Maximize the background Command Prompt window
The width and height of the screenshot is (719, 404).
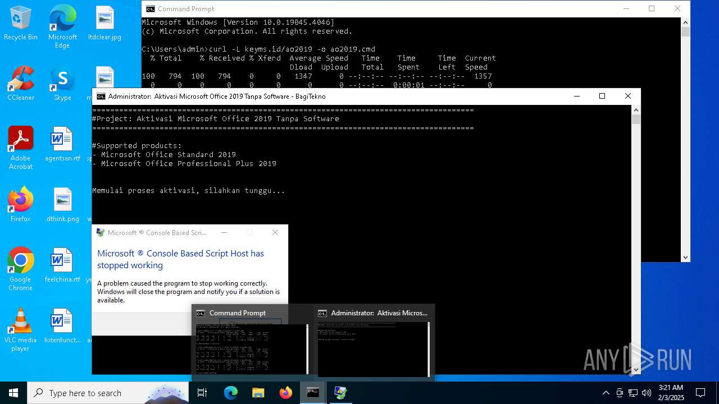tap(652, 8)
